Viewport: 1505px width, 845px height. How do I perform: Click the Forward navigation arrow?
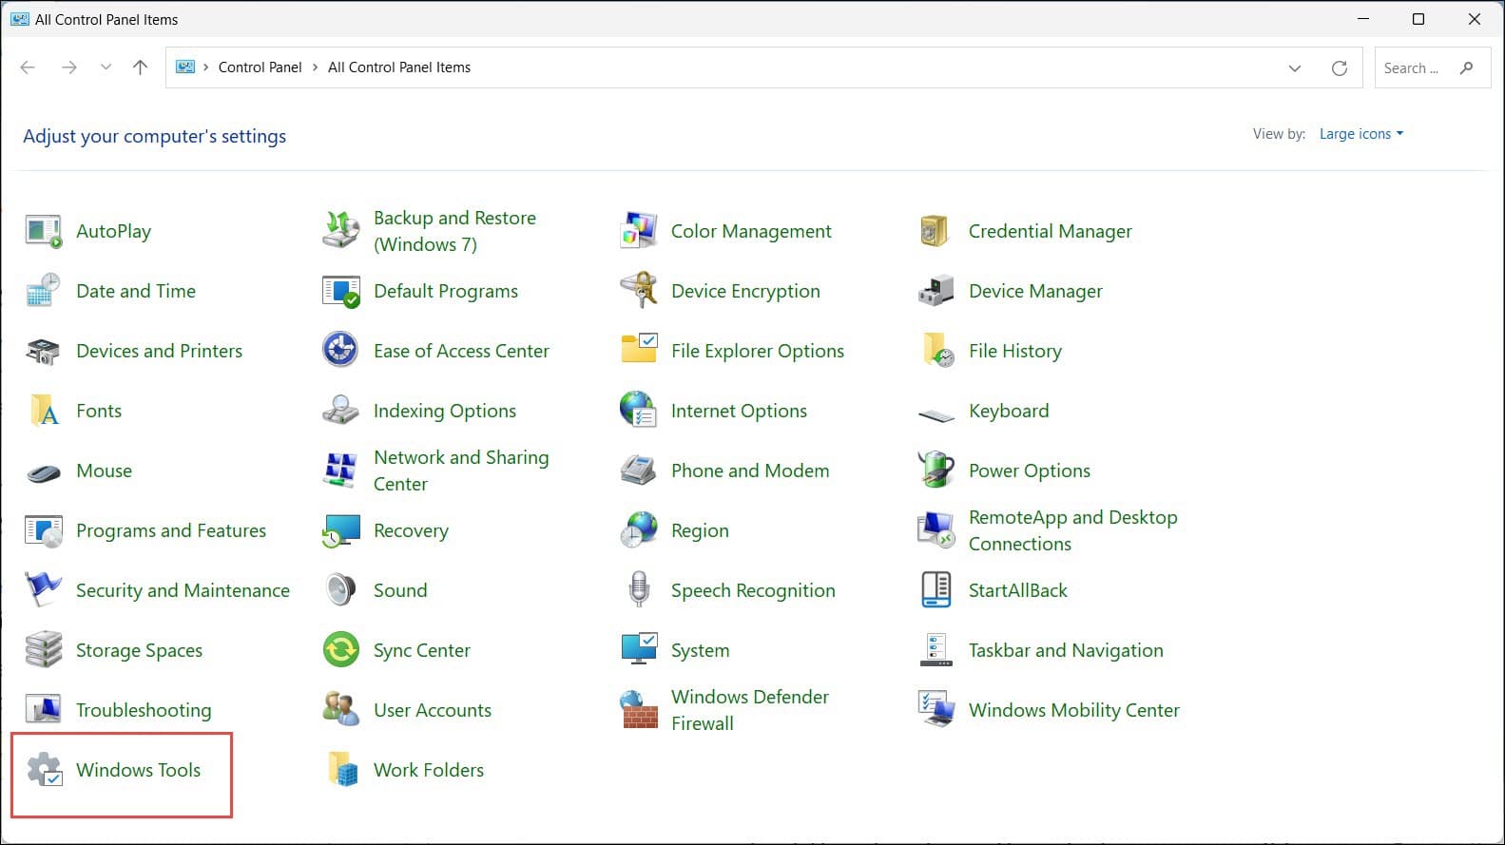(68, 67)
